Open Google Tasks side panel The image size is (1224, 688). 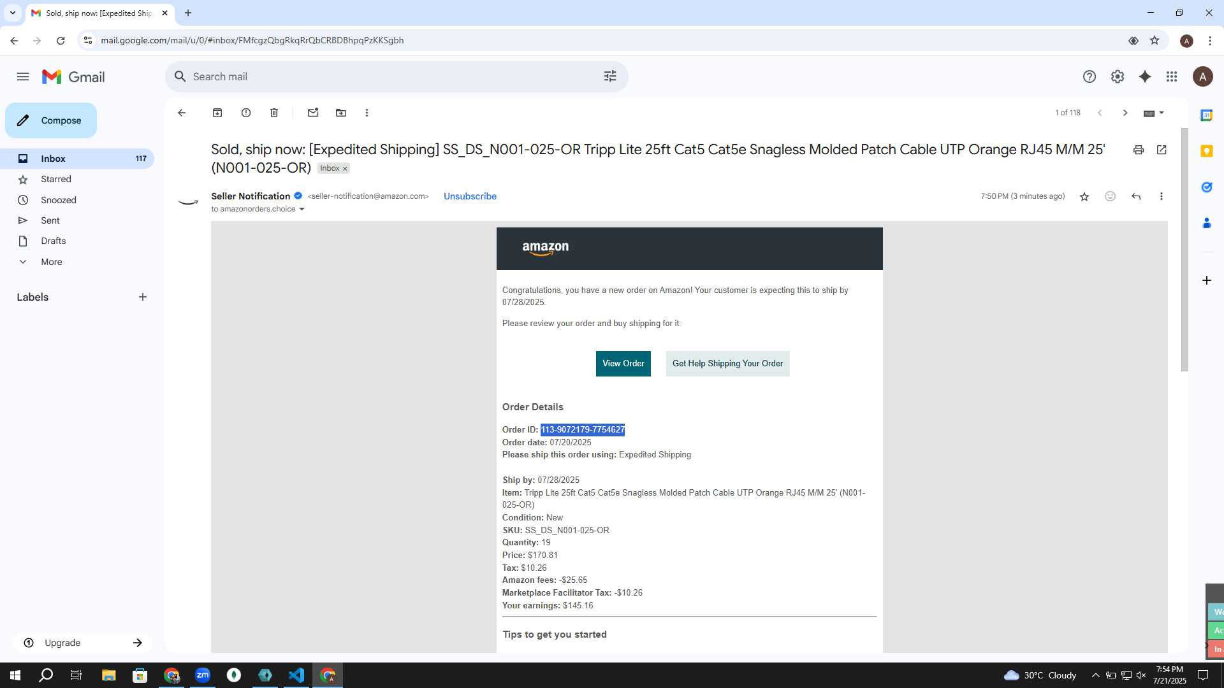click(x=1206, y=187)
